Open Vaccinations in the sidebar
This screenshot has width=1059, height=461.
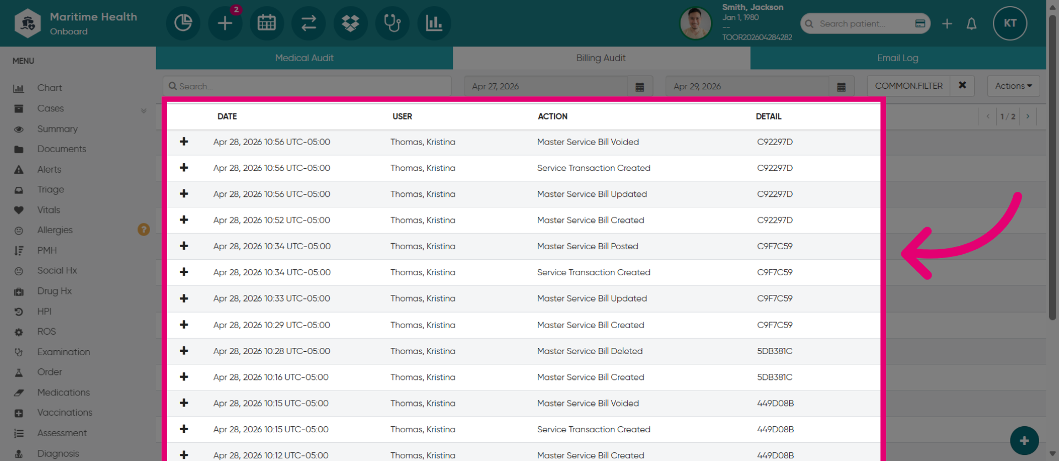[65, 412]
